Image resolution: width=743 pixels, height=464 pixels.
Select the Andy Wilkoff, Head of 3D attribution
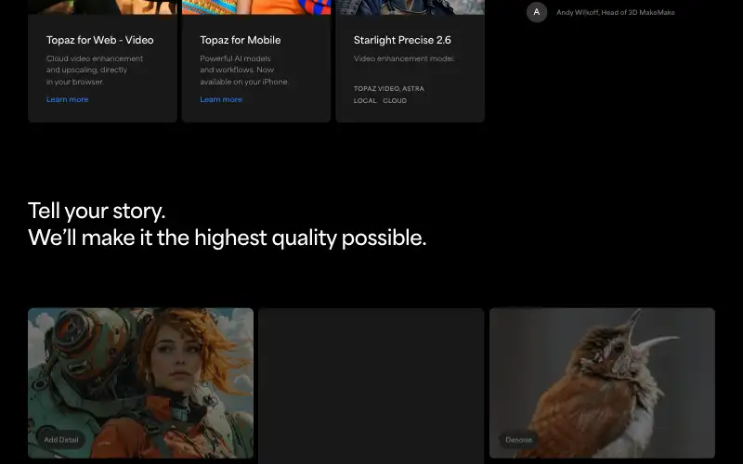(616, 12)
